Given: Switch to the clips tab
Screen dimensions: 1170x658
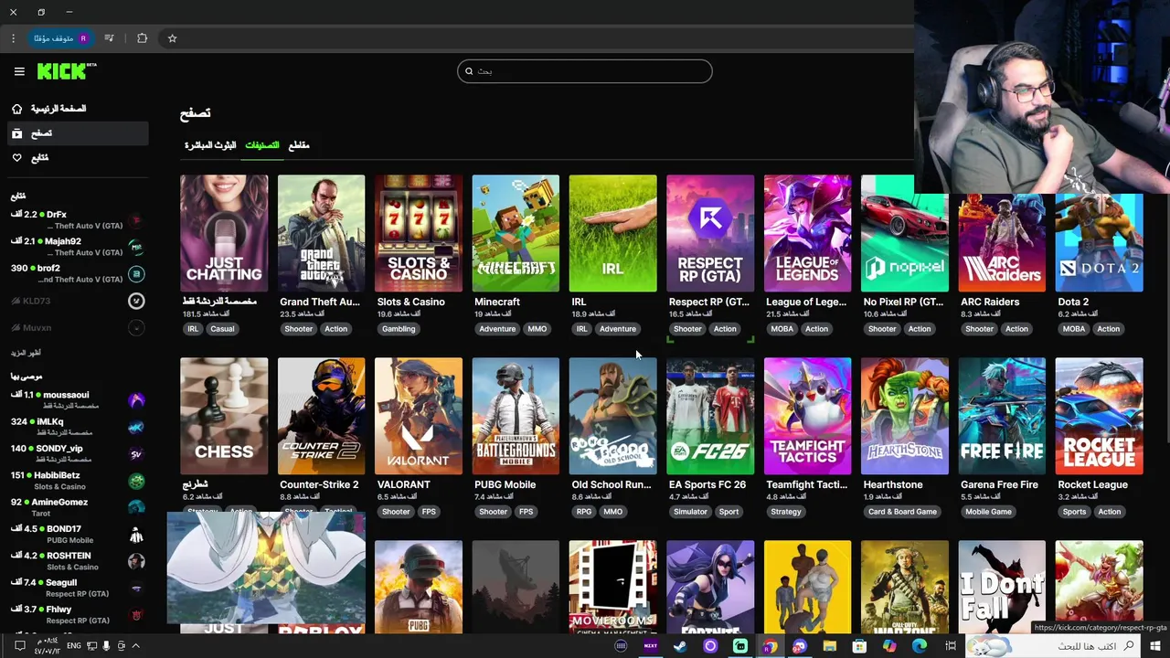Looking at the screenshot, I should (x=299, y=145).
